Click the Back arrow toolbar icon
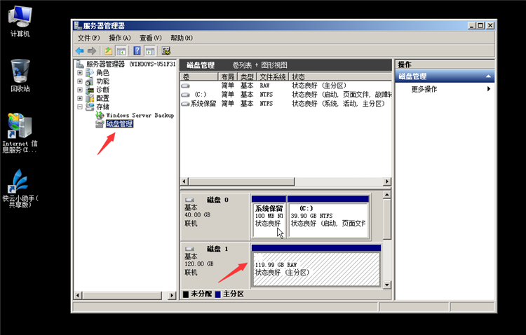This screenshot has height=335, width=526. coord(80,50)
